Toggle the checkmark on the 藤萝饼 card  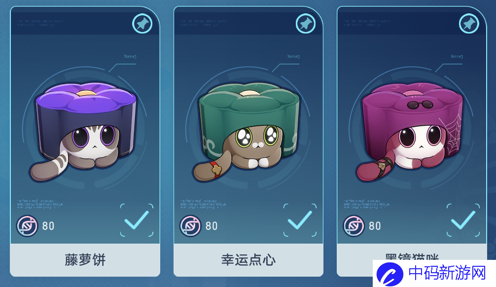(137, 220)
